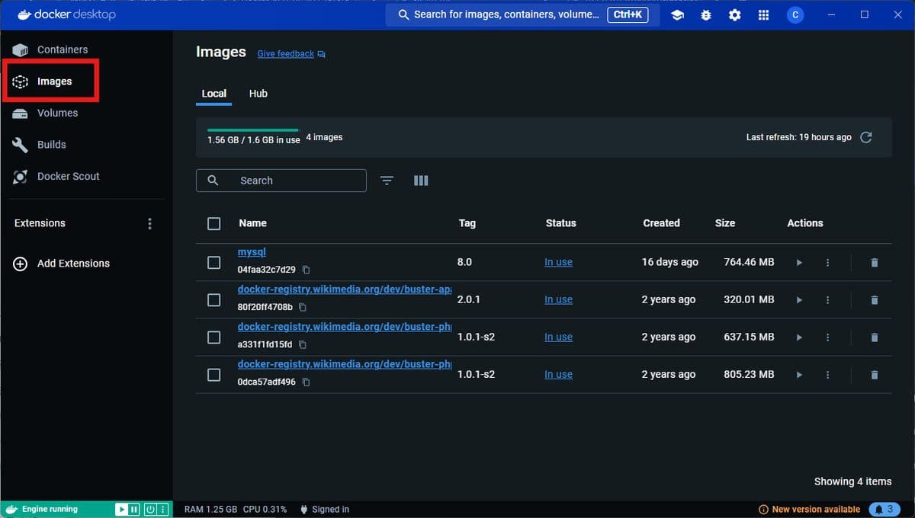Check the mysql image checkbox
The image size is (915, 518).
point(213,262)
